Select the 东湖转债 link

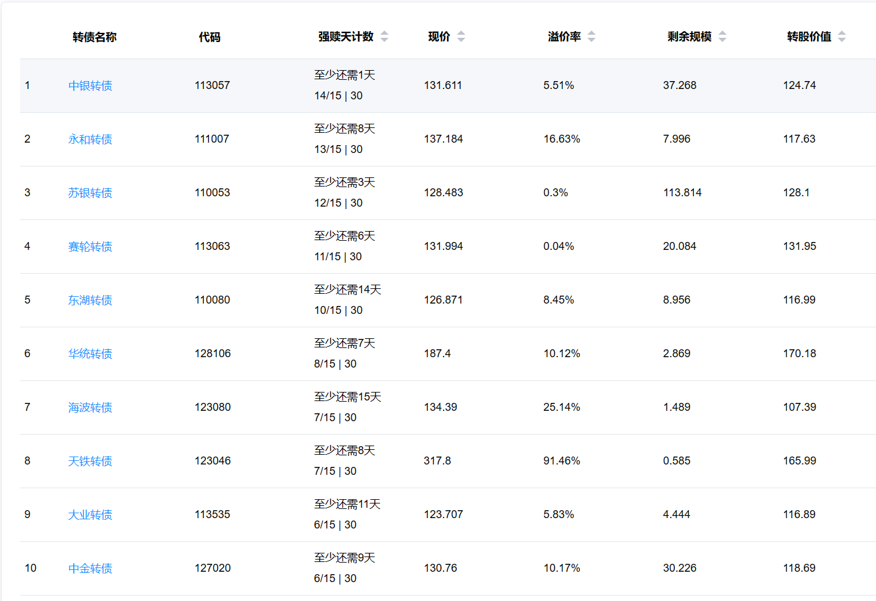[90, 300]
